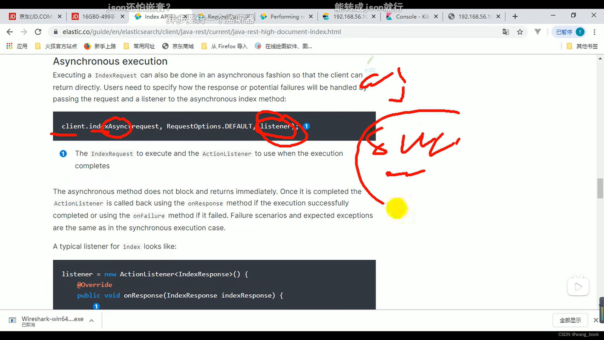The width and height of the screenshot is (604, 340).
Task: Switch to the 16GB0-499 JD tab
Action: click(94, 16)
